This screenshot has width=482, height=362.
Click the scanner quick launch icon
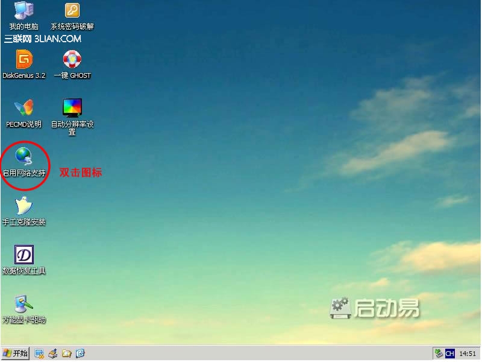click(x=53, y=354)
